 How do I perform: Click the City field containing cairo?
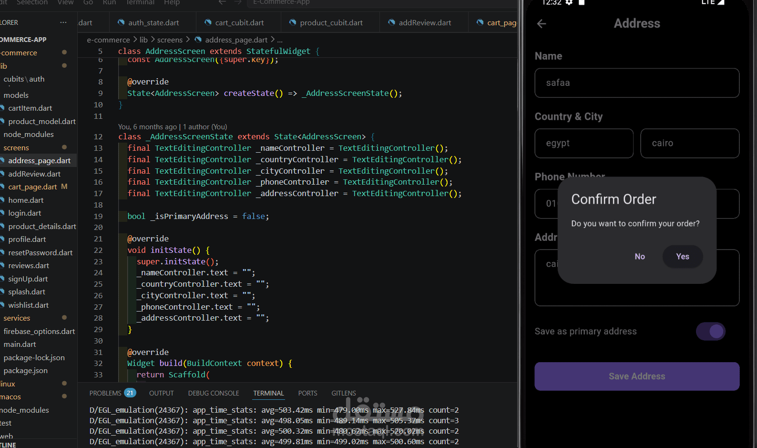coord(690,143)
